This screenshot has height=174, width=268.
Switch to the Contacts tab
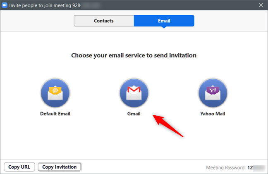point(104,21)
